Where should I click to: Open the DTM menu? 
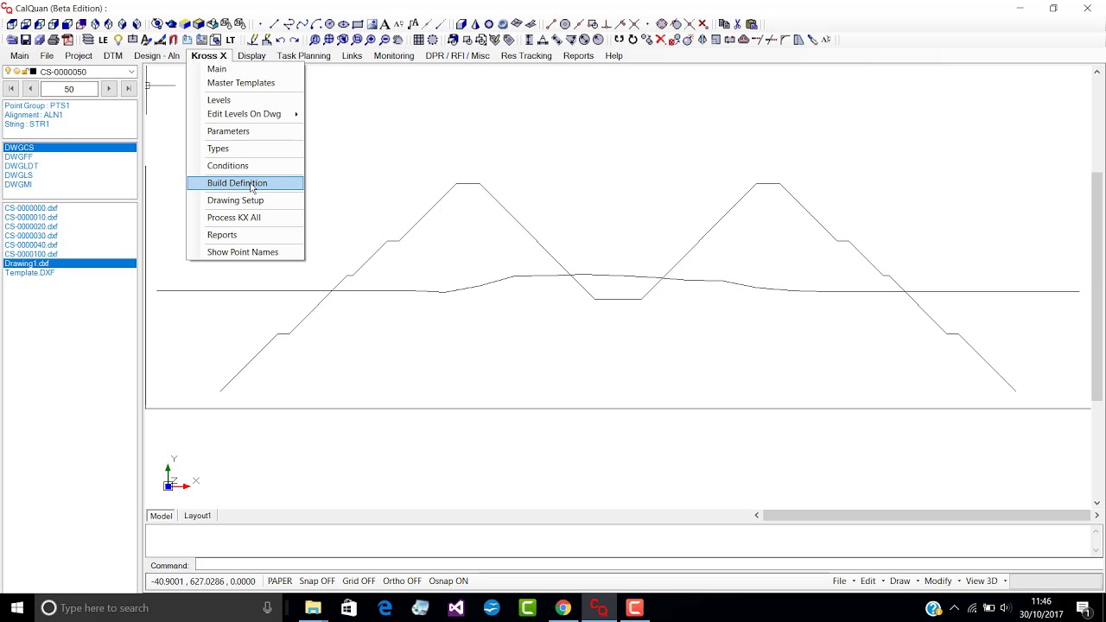click(x=113, y=56)
